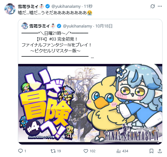167x157 pixels.
Task: Click the share upload arrow icon
Action: pyautogui.click(x=160, y=151)
